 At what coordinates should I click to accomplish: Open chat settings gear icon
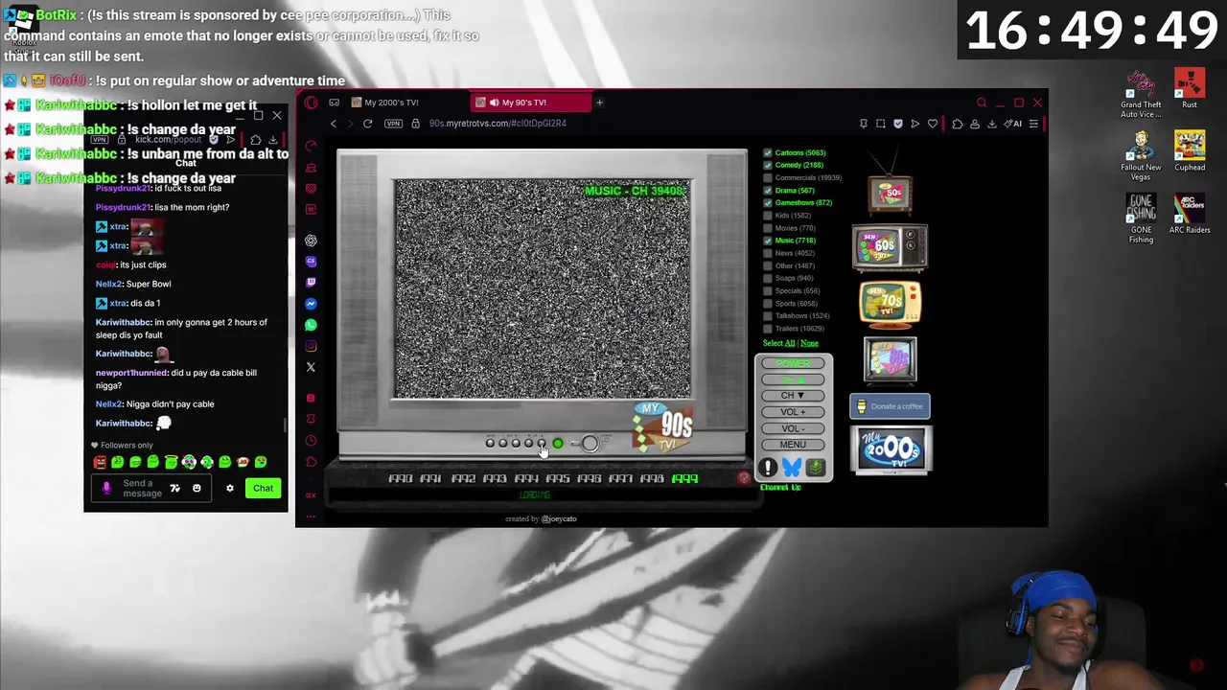click(230, 489)
